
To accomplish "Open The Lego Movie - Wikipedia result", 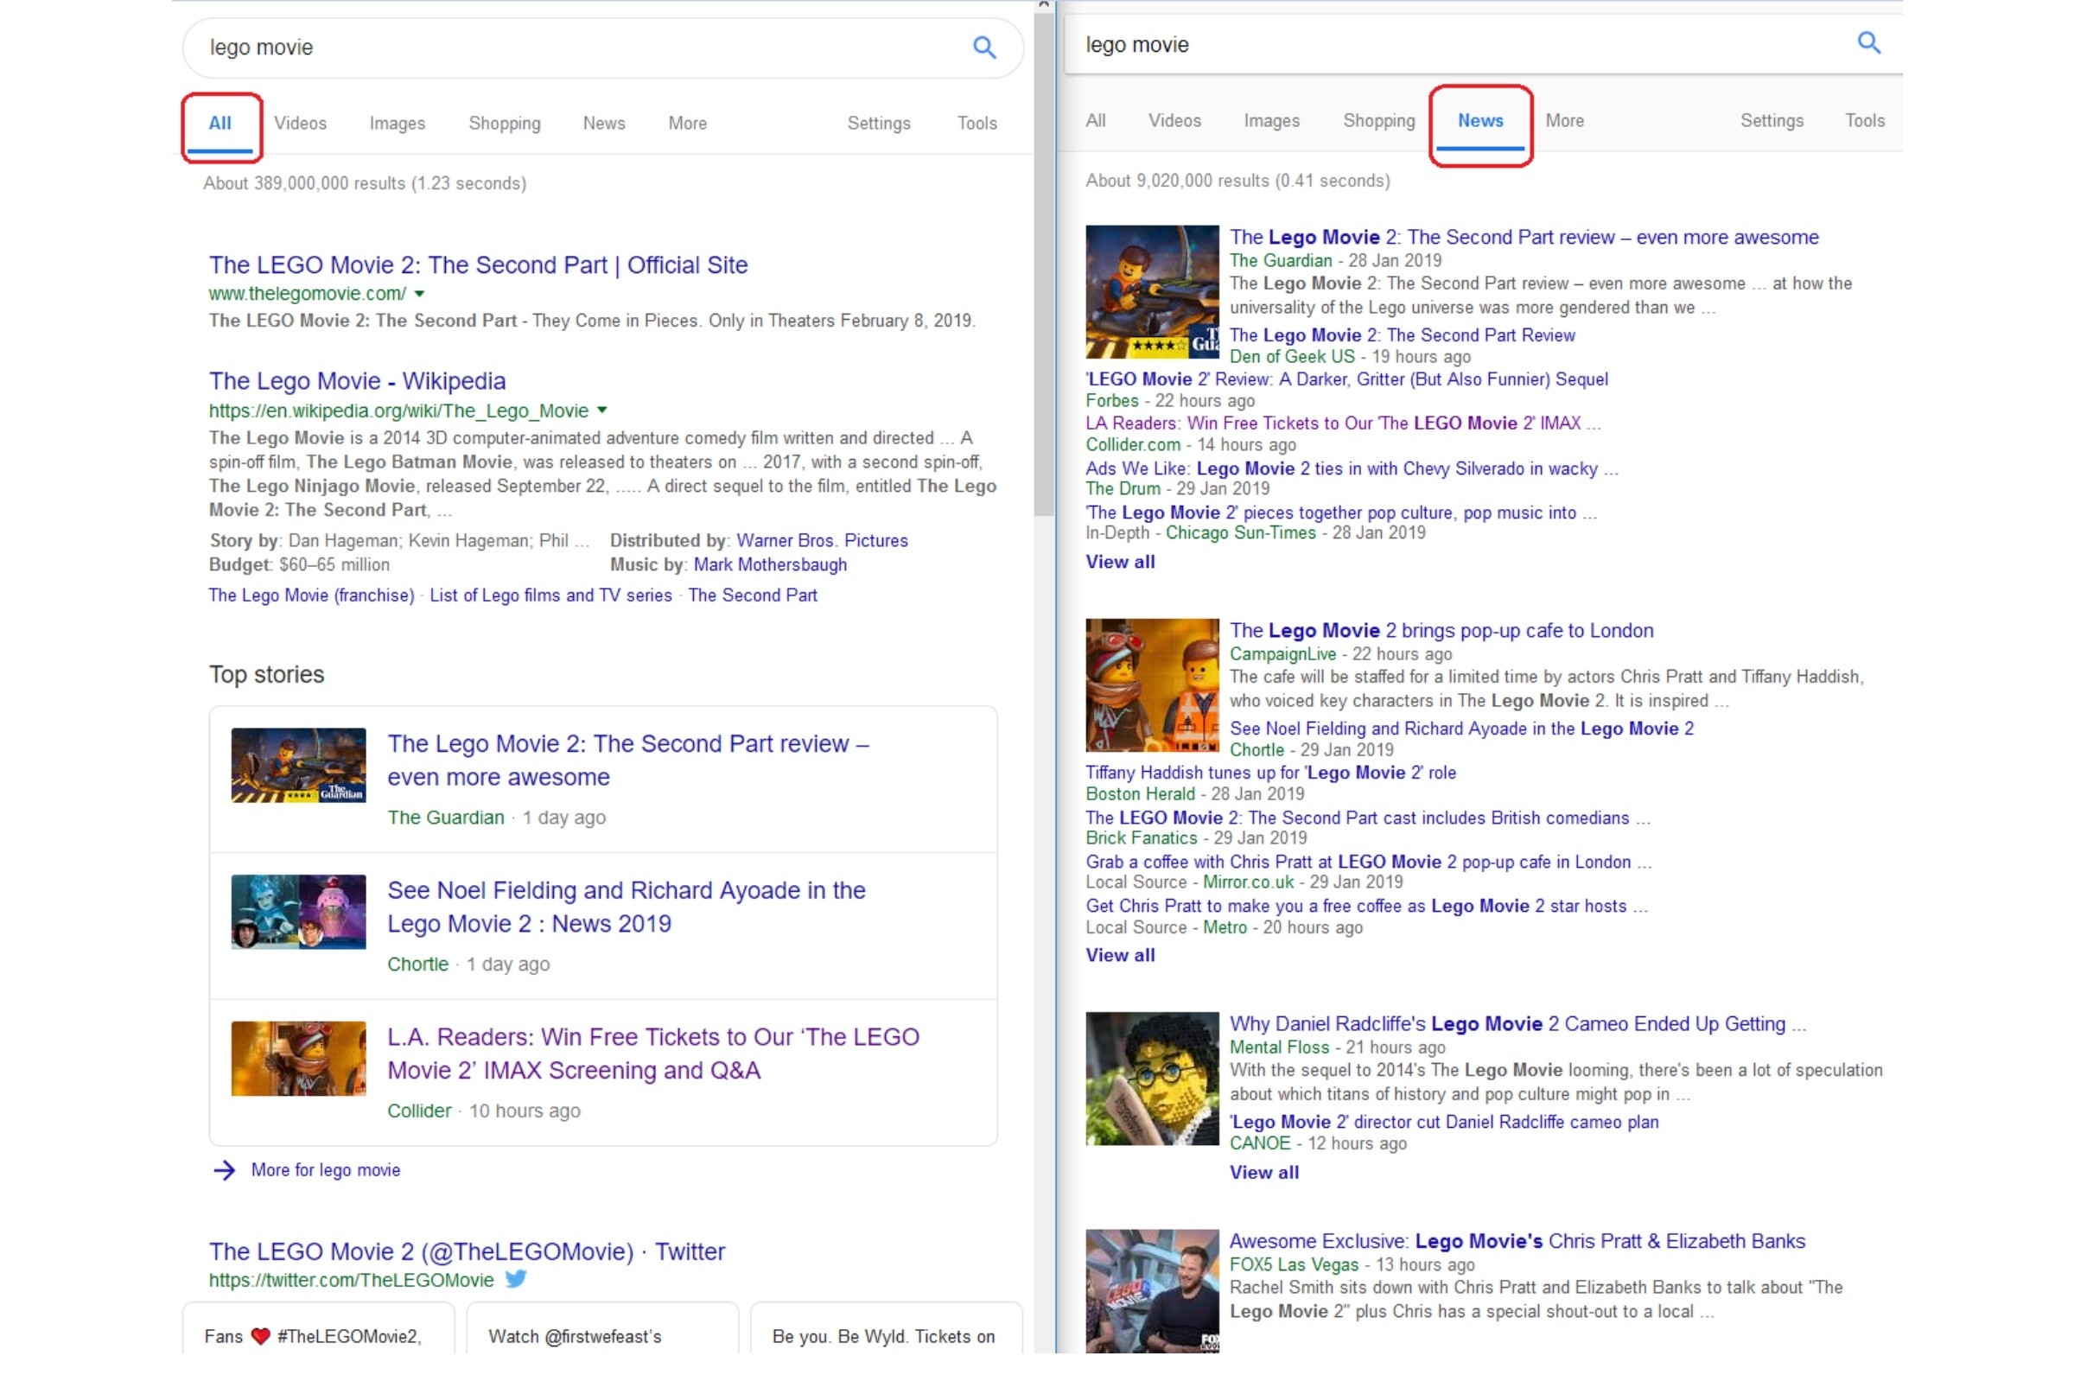I will [357, 381].
